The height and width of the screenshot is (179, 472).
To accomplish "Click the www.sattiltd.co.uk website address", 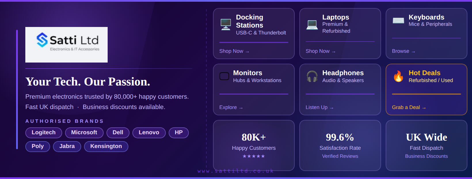I will 236,171.
